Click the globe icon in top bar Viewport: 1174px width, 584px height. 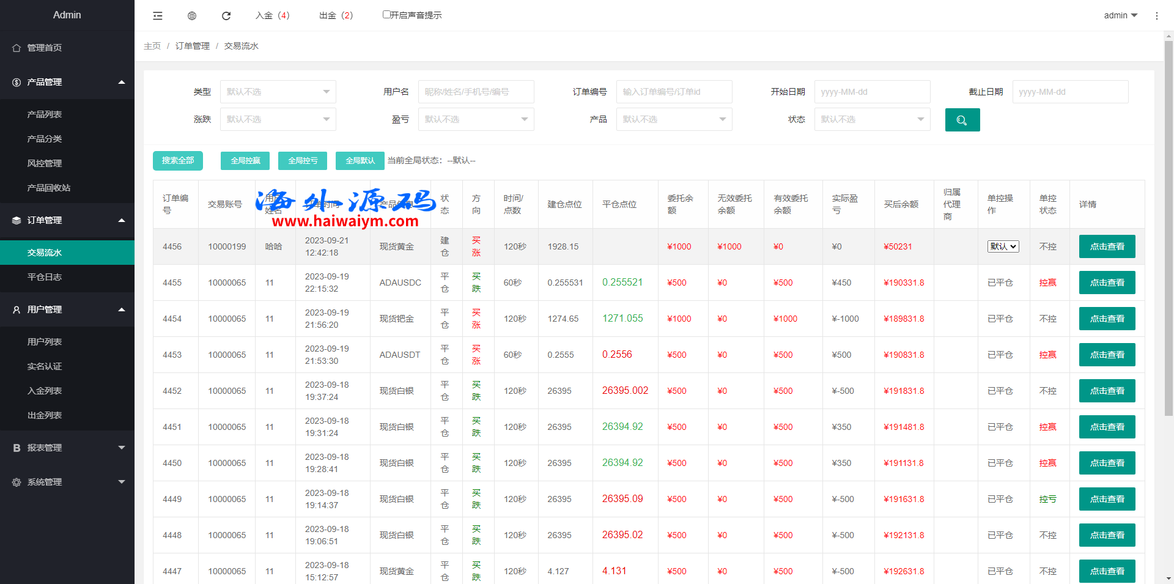pyautogui.click(x=192, y=16)
